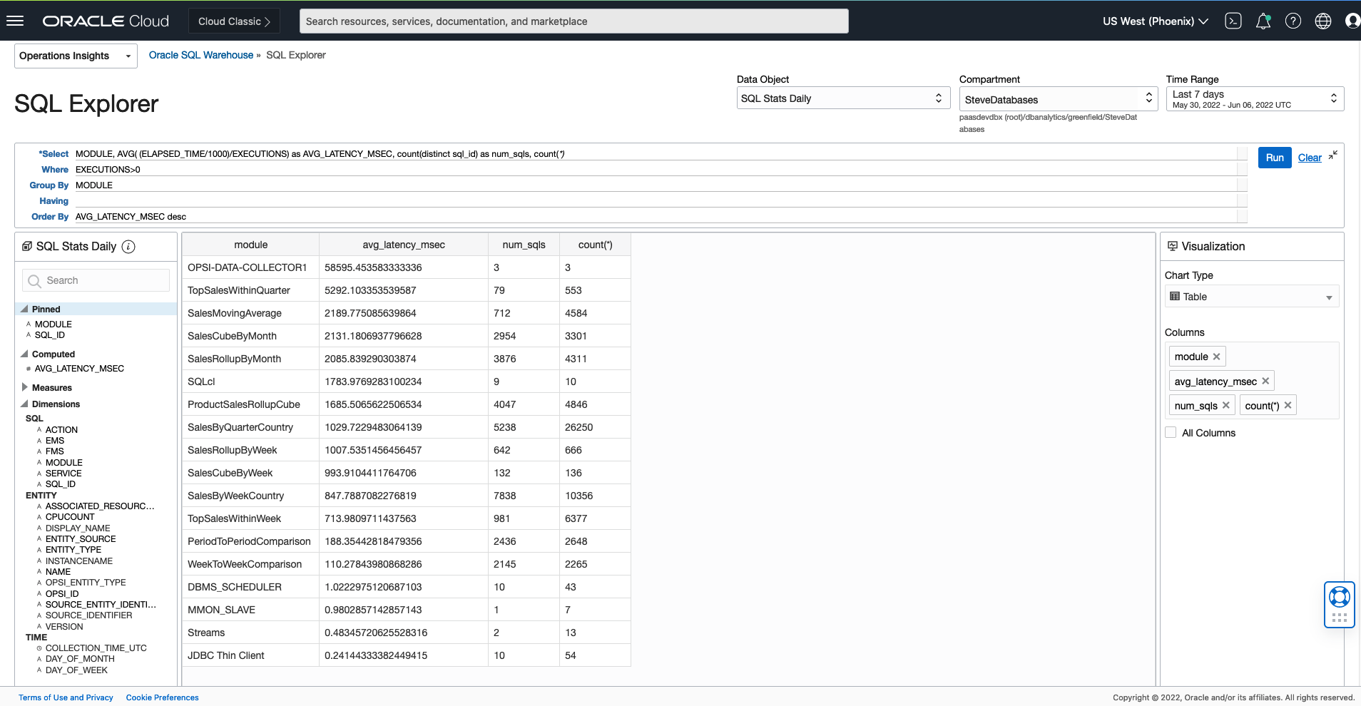This screenshot has width=1361, height=706.
Task: Remove the avg_latency_msec column chip
Action: click(x=1265, y=380)
